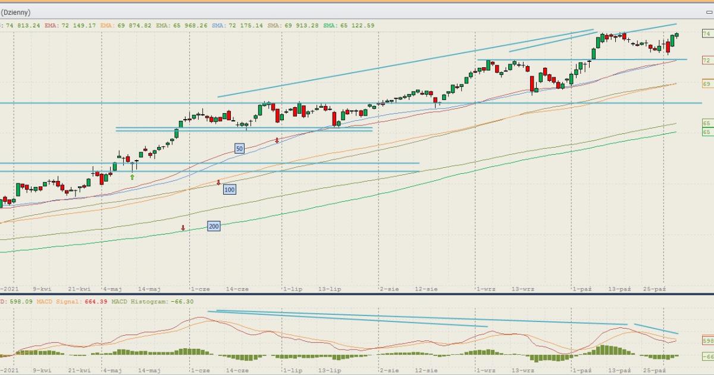The image size is (714, 375).
Task: Click the 72 price tag on axis
Action: click(x=707, y=61)
